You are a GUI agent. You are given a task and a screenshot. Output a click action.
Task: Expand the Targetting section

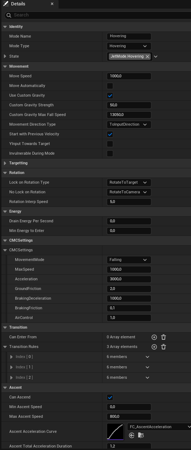point(5,163)
